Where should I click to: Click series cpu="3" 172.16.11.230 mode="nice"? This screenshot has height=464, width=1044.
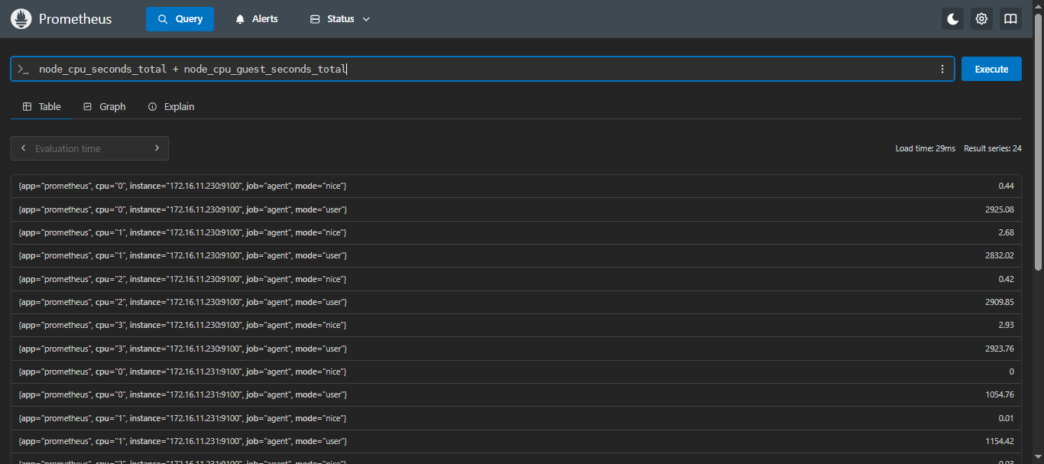183,325
